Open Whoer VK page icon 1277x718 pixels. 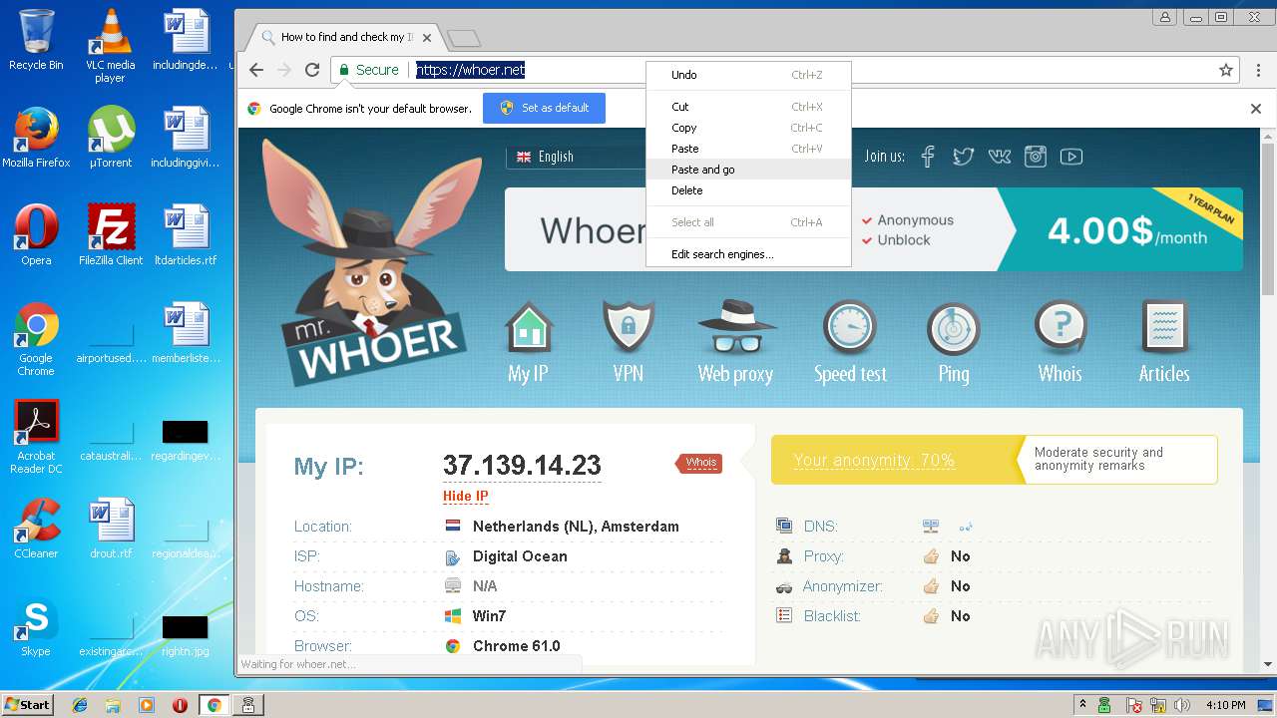(999, 157)
